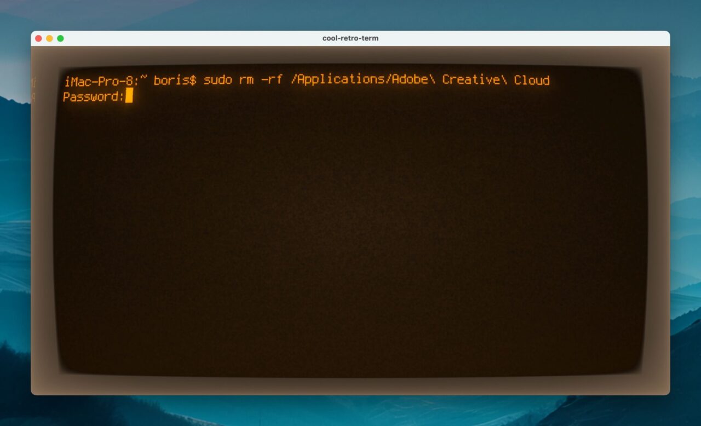Viewport: 701px width, 426px height.
Task: Click the word 'Creative\' in the command
Action: [474, 80]
